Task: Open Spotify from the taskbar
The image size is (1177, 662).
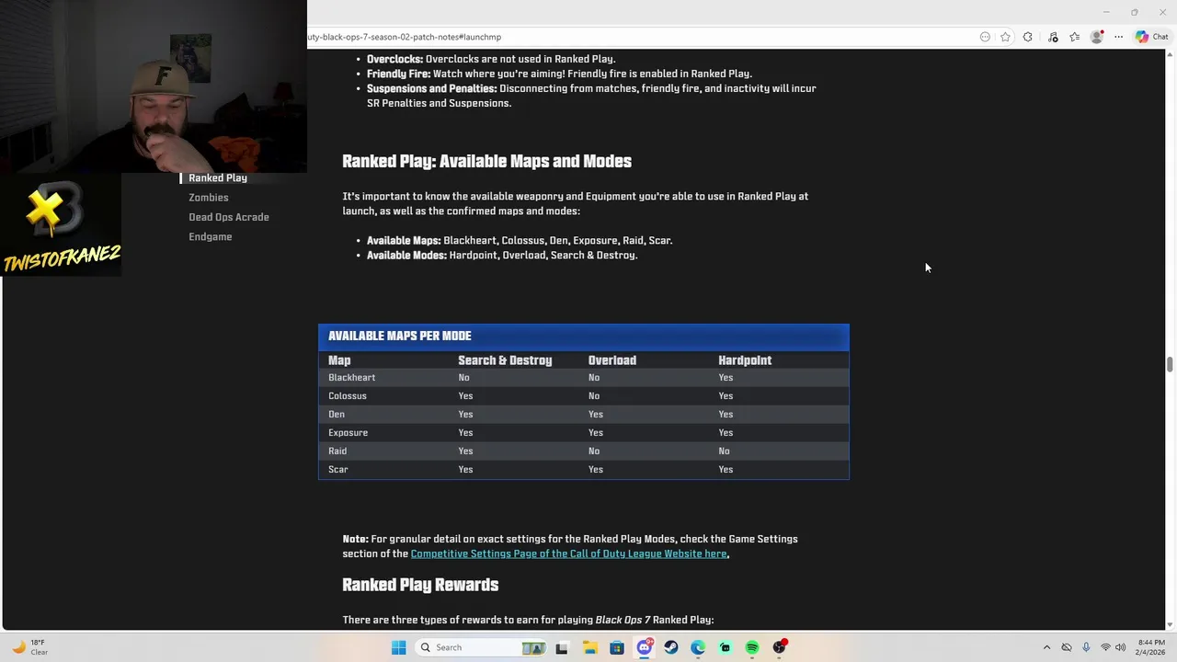Action: point(752,647)
